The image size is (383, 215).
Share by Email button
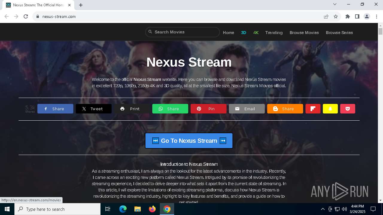(x=247, y=109)
